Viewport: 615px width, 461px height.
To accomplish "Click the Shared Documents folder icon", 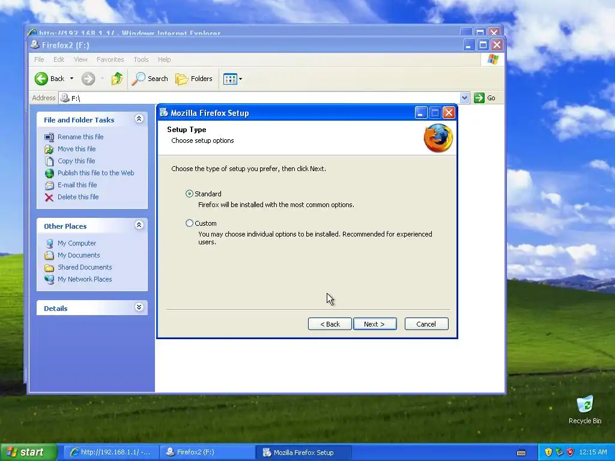I will 49,268.
